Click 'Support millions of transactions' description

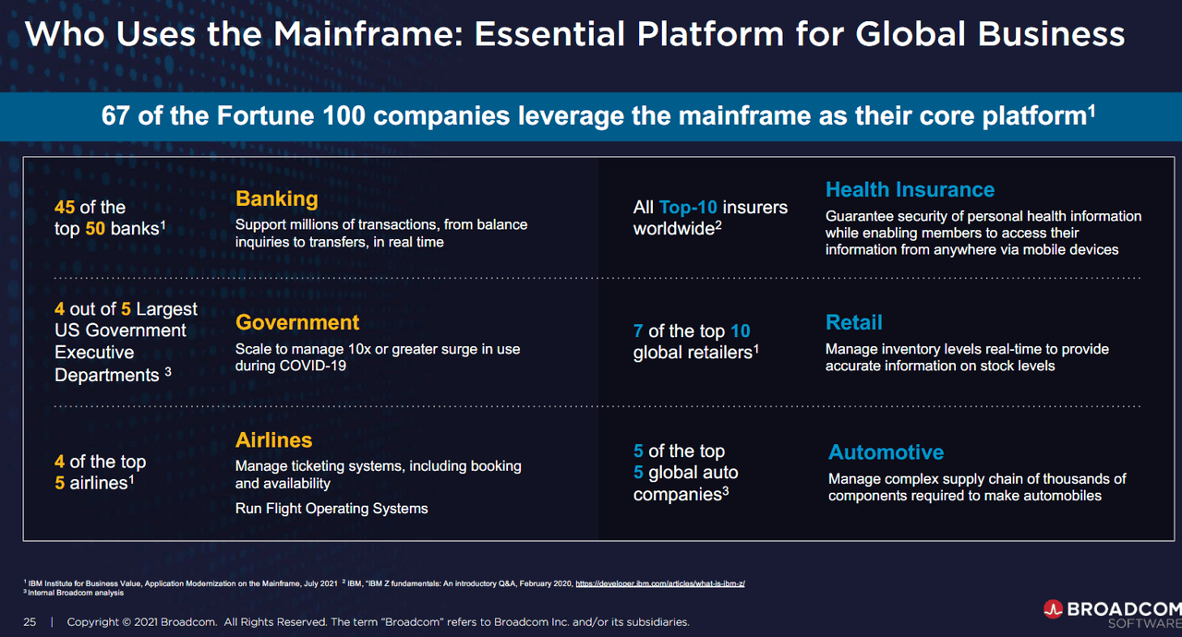point(381,233)
